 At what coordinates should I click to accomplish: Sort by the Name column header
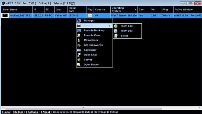pos(21,9)
